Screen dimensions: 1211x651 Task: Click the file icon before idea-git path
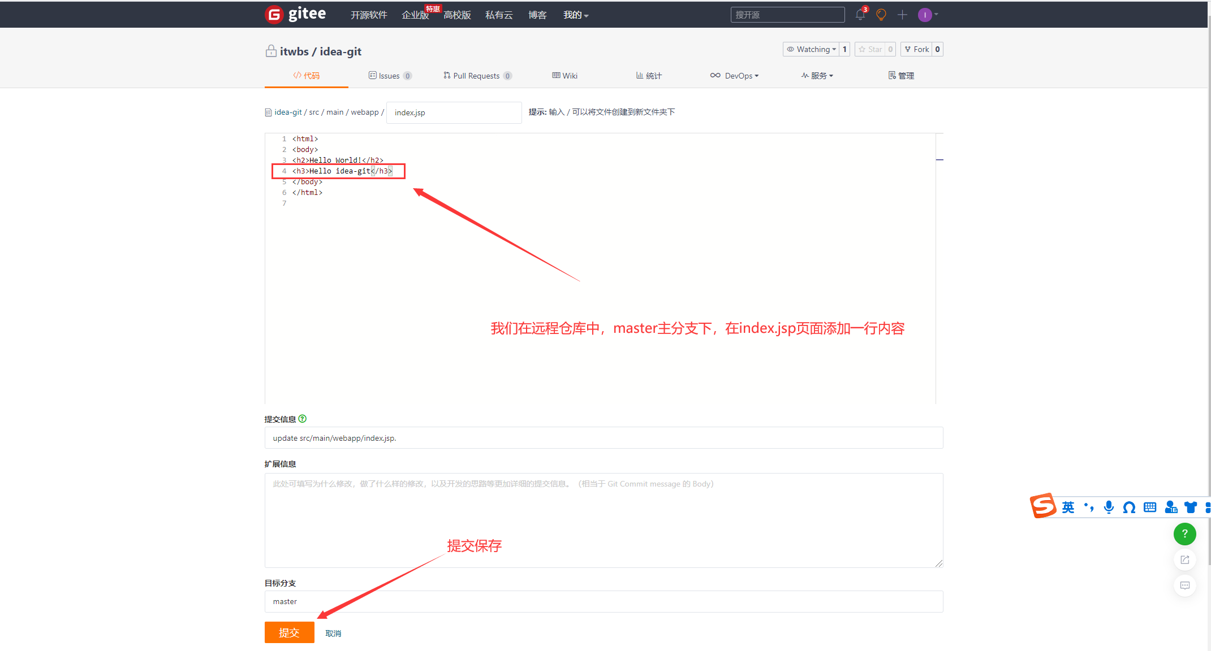(x=268, y=112)
